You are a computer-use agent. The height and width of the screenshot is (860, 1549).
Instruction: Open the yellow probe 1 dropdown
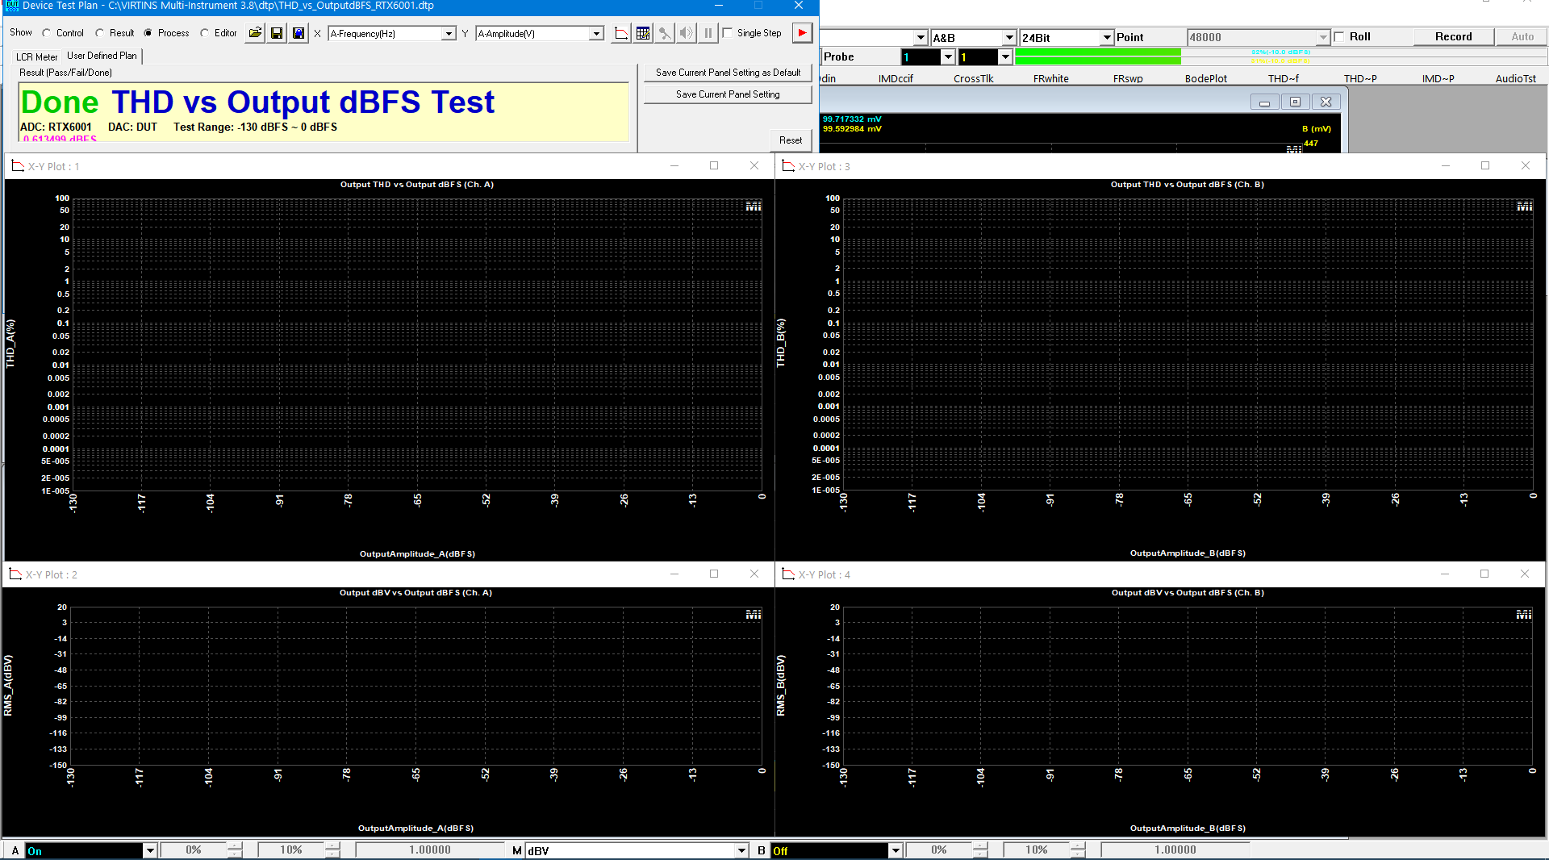1005,57
